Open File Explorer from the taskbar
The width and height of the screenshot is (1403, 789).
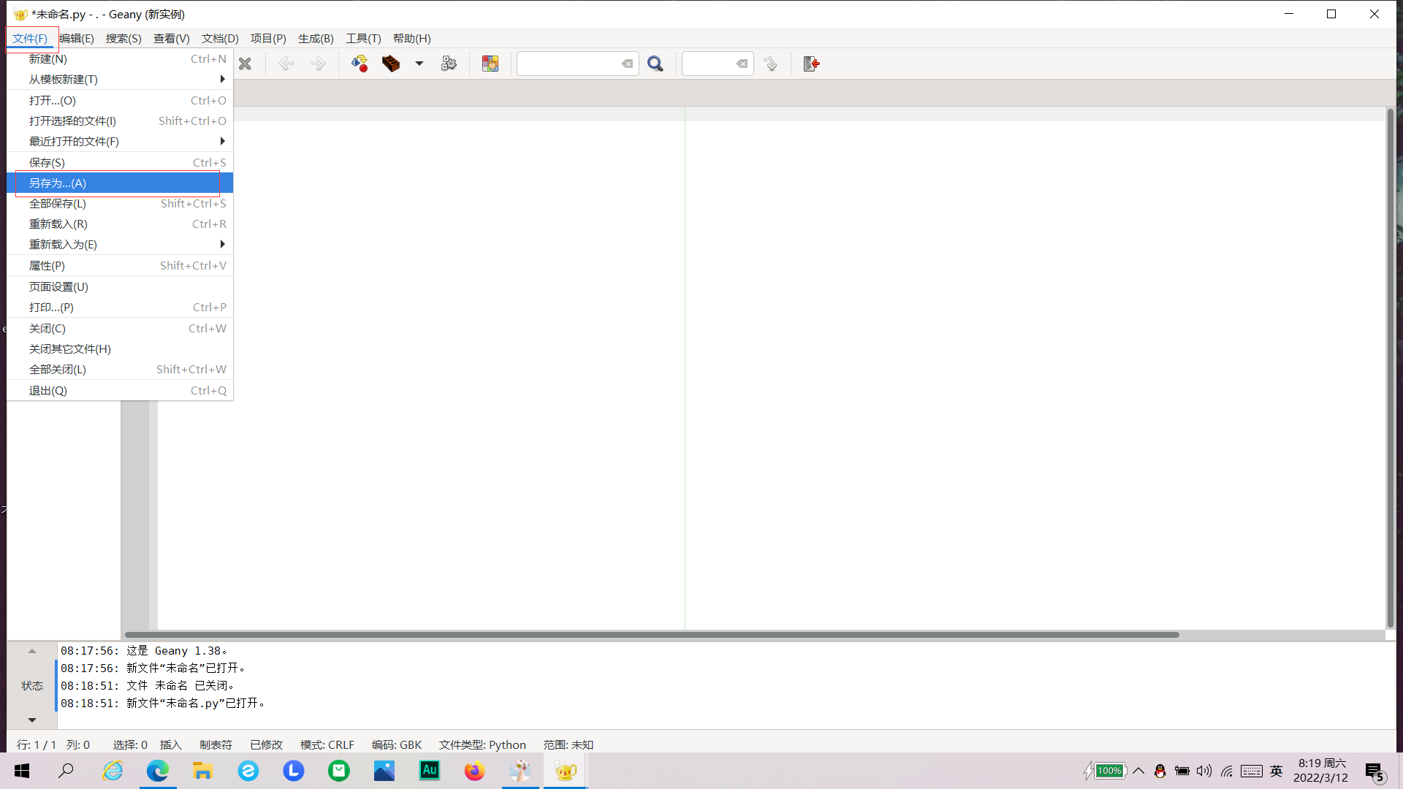pos(202,771)
